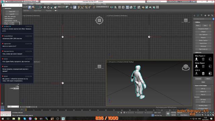Click the Perspective Match button
The height and width of the screenshot is (121, 215).
point(203,29)
